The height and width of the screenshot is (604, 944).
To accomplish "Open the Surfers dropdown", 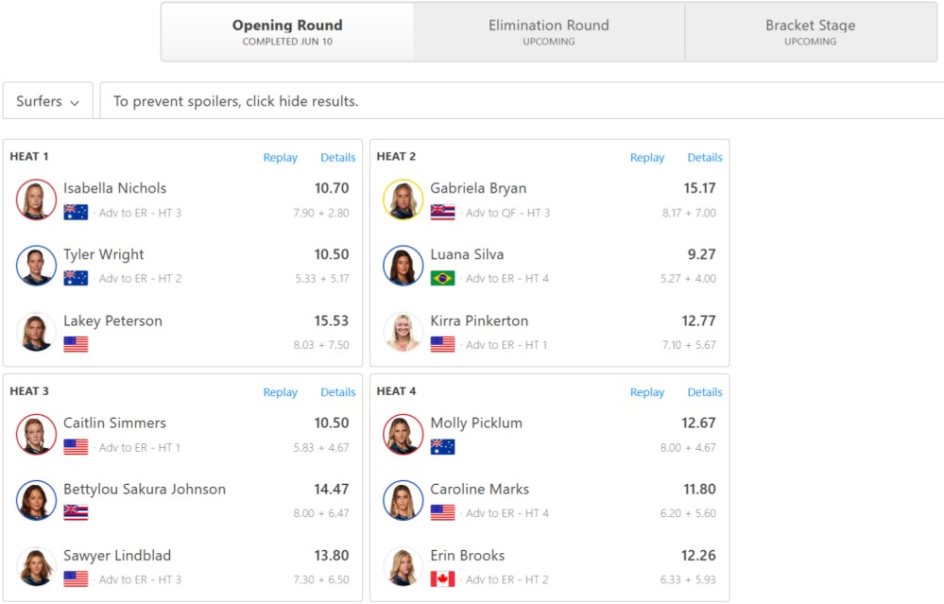I will pos(47,100).
